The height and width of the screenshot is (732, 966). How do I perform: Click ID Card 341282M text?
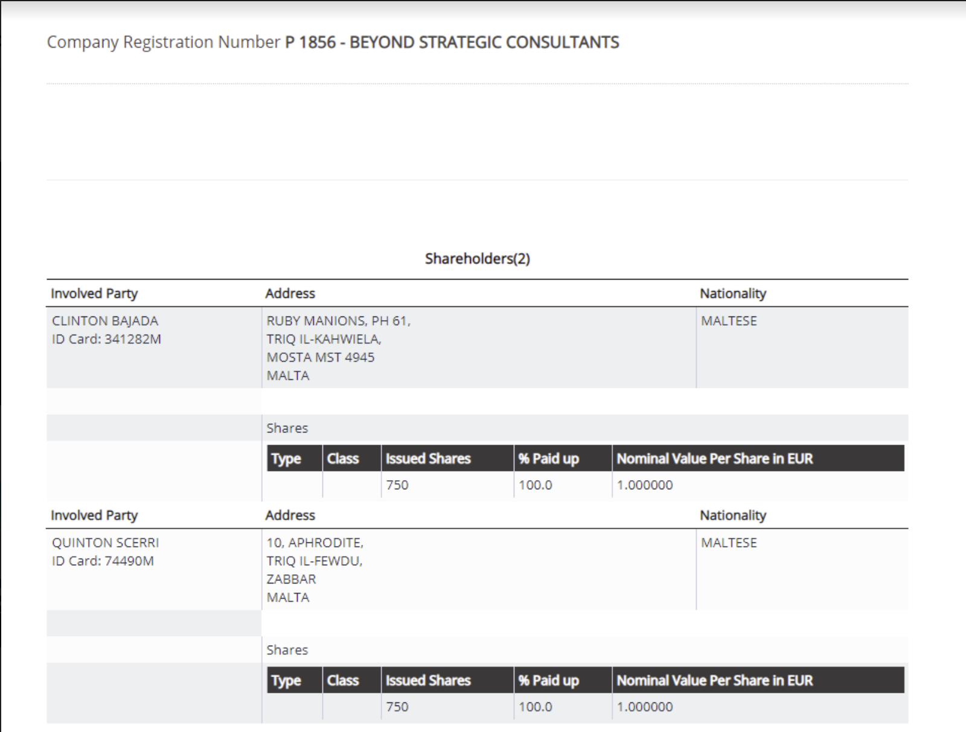click(106, 339)
